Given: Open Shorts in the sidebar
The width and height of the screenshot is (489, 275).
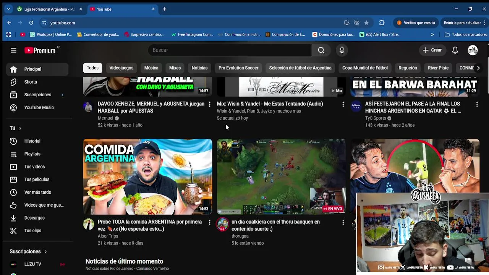Looking at the screenshot, I should pyautogui.click(x=37, y=82).
